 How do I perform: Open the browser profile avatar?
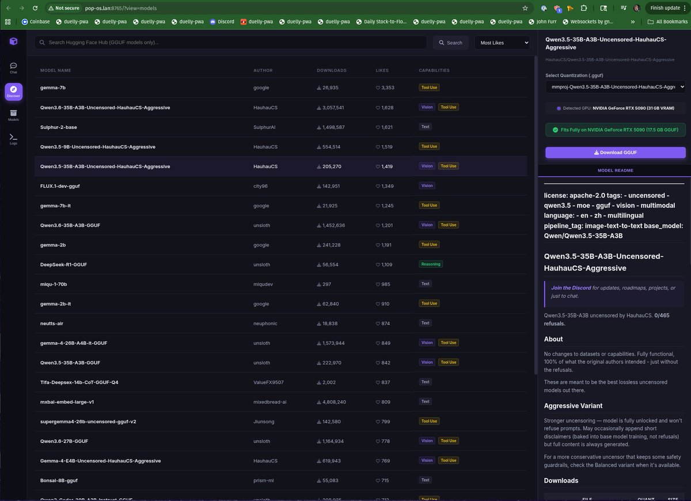coord(636,8)
